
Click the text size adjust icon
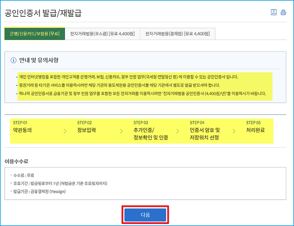click(x=274, y=12)
